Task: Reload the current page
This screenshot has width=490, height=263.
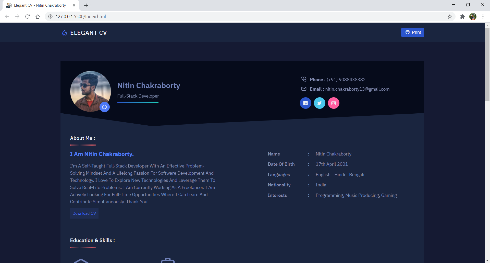Action: (28, 16)
